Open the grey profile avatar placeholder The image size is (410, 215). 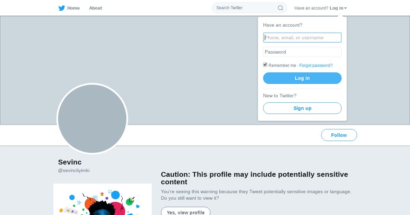92,119
